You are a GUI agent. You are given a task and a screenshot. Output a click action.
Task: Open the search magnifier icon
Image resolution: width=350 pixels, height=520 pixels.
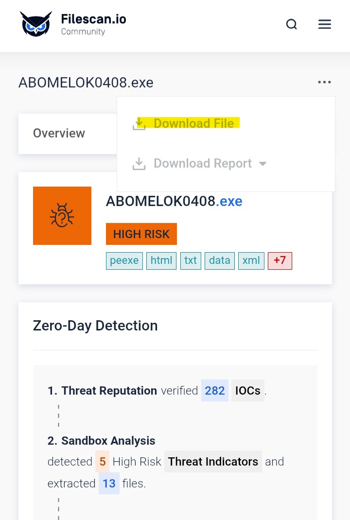coord(291,24)
